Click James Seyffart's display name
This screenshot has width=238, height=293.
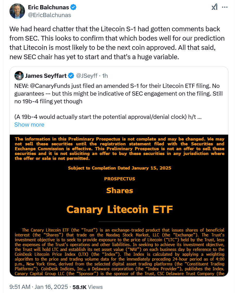pyautogui.click(x=46, y=75)
